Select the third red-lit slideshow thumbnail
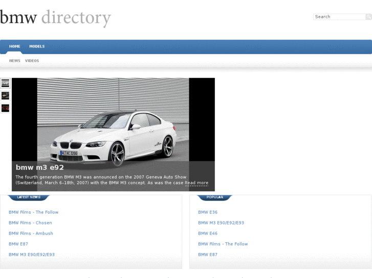This screenshot has height=278, width=372. tap(5, 108)
